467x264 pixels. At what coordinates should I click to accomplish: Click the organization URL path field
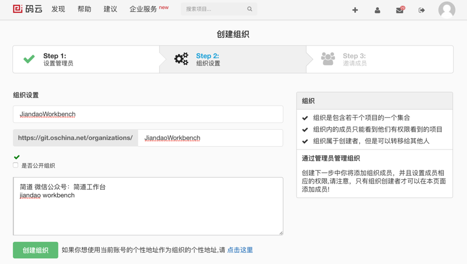(x=210, y=138)
